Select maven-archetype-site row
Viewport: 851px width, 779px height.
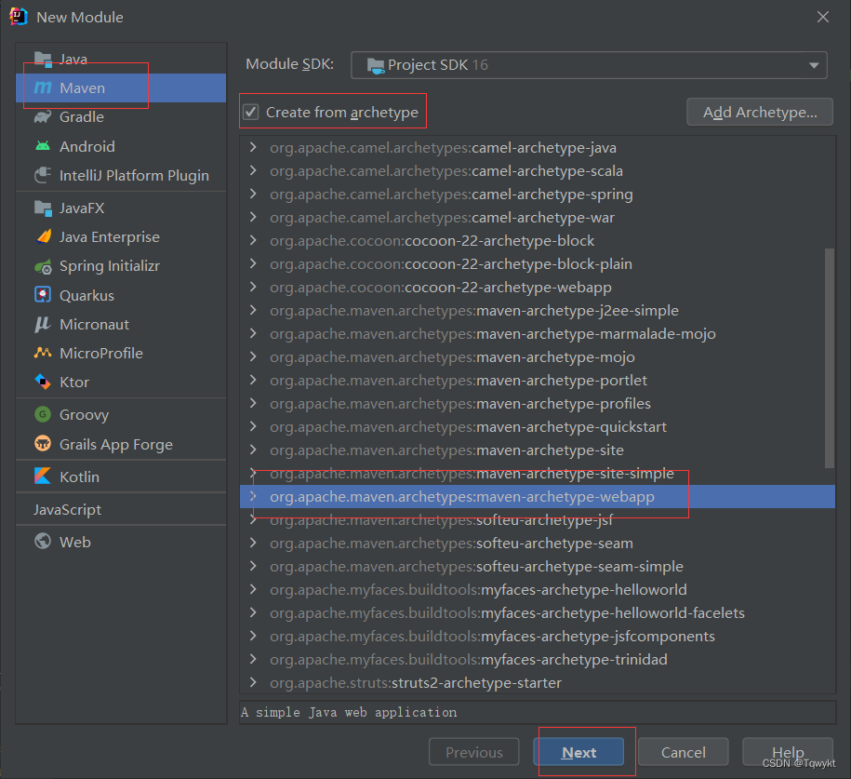pos(538,450)
